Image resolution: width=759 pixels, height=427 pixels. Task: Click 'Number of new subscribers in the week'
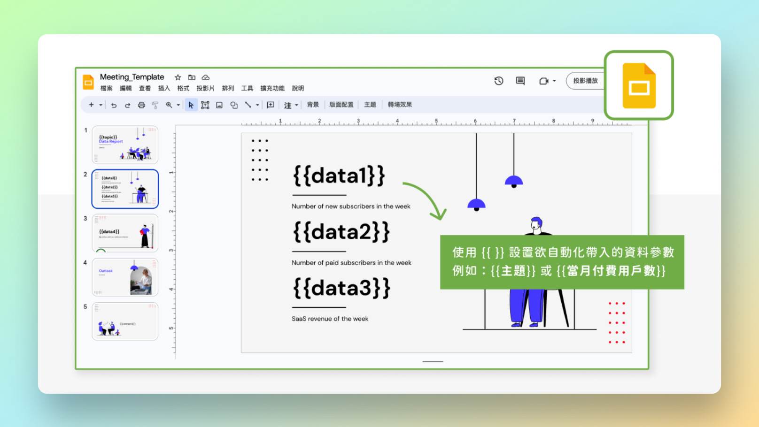point(351,206)
